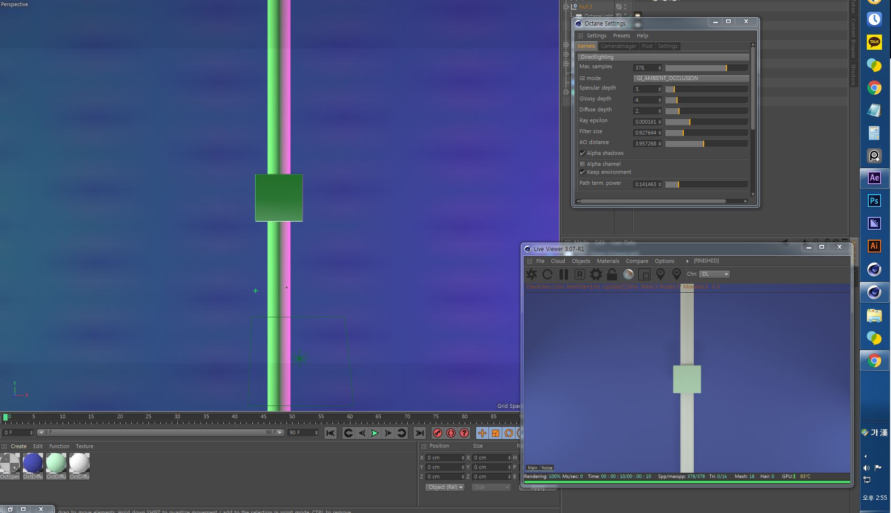This screenshot has width=891, height=513.
Task: Step to previous frame
Action: [362, 433]
